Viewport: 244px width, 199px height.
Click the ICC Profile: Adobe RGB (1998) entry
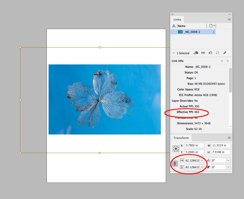[x=198, y=95]
